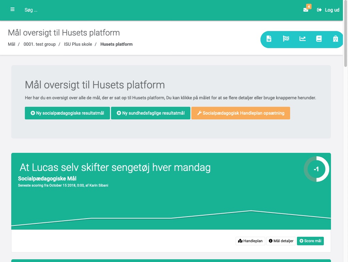348x262 pixels.
Task: Click the hospital building icon
Action: (335, 39)
